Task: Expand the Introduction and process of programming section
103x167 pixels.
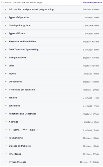Action: coord(51,10)
